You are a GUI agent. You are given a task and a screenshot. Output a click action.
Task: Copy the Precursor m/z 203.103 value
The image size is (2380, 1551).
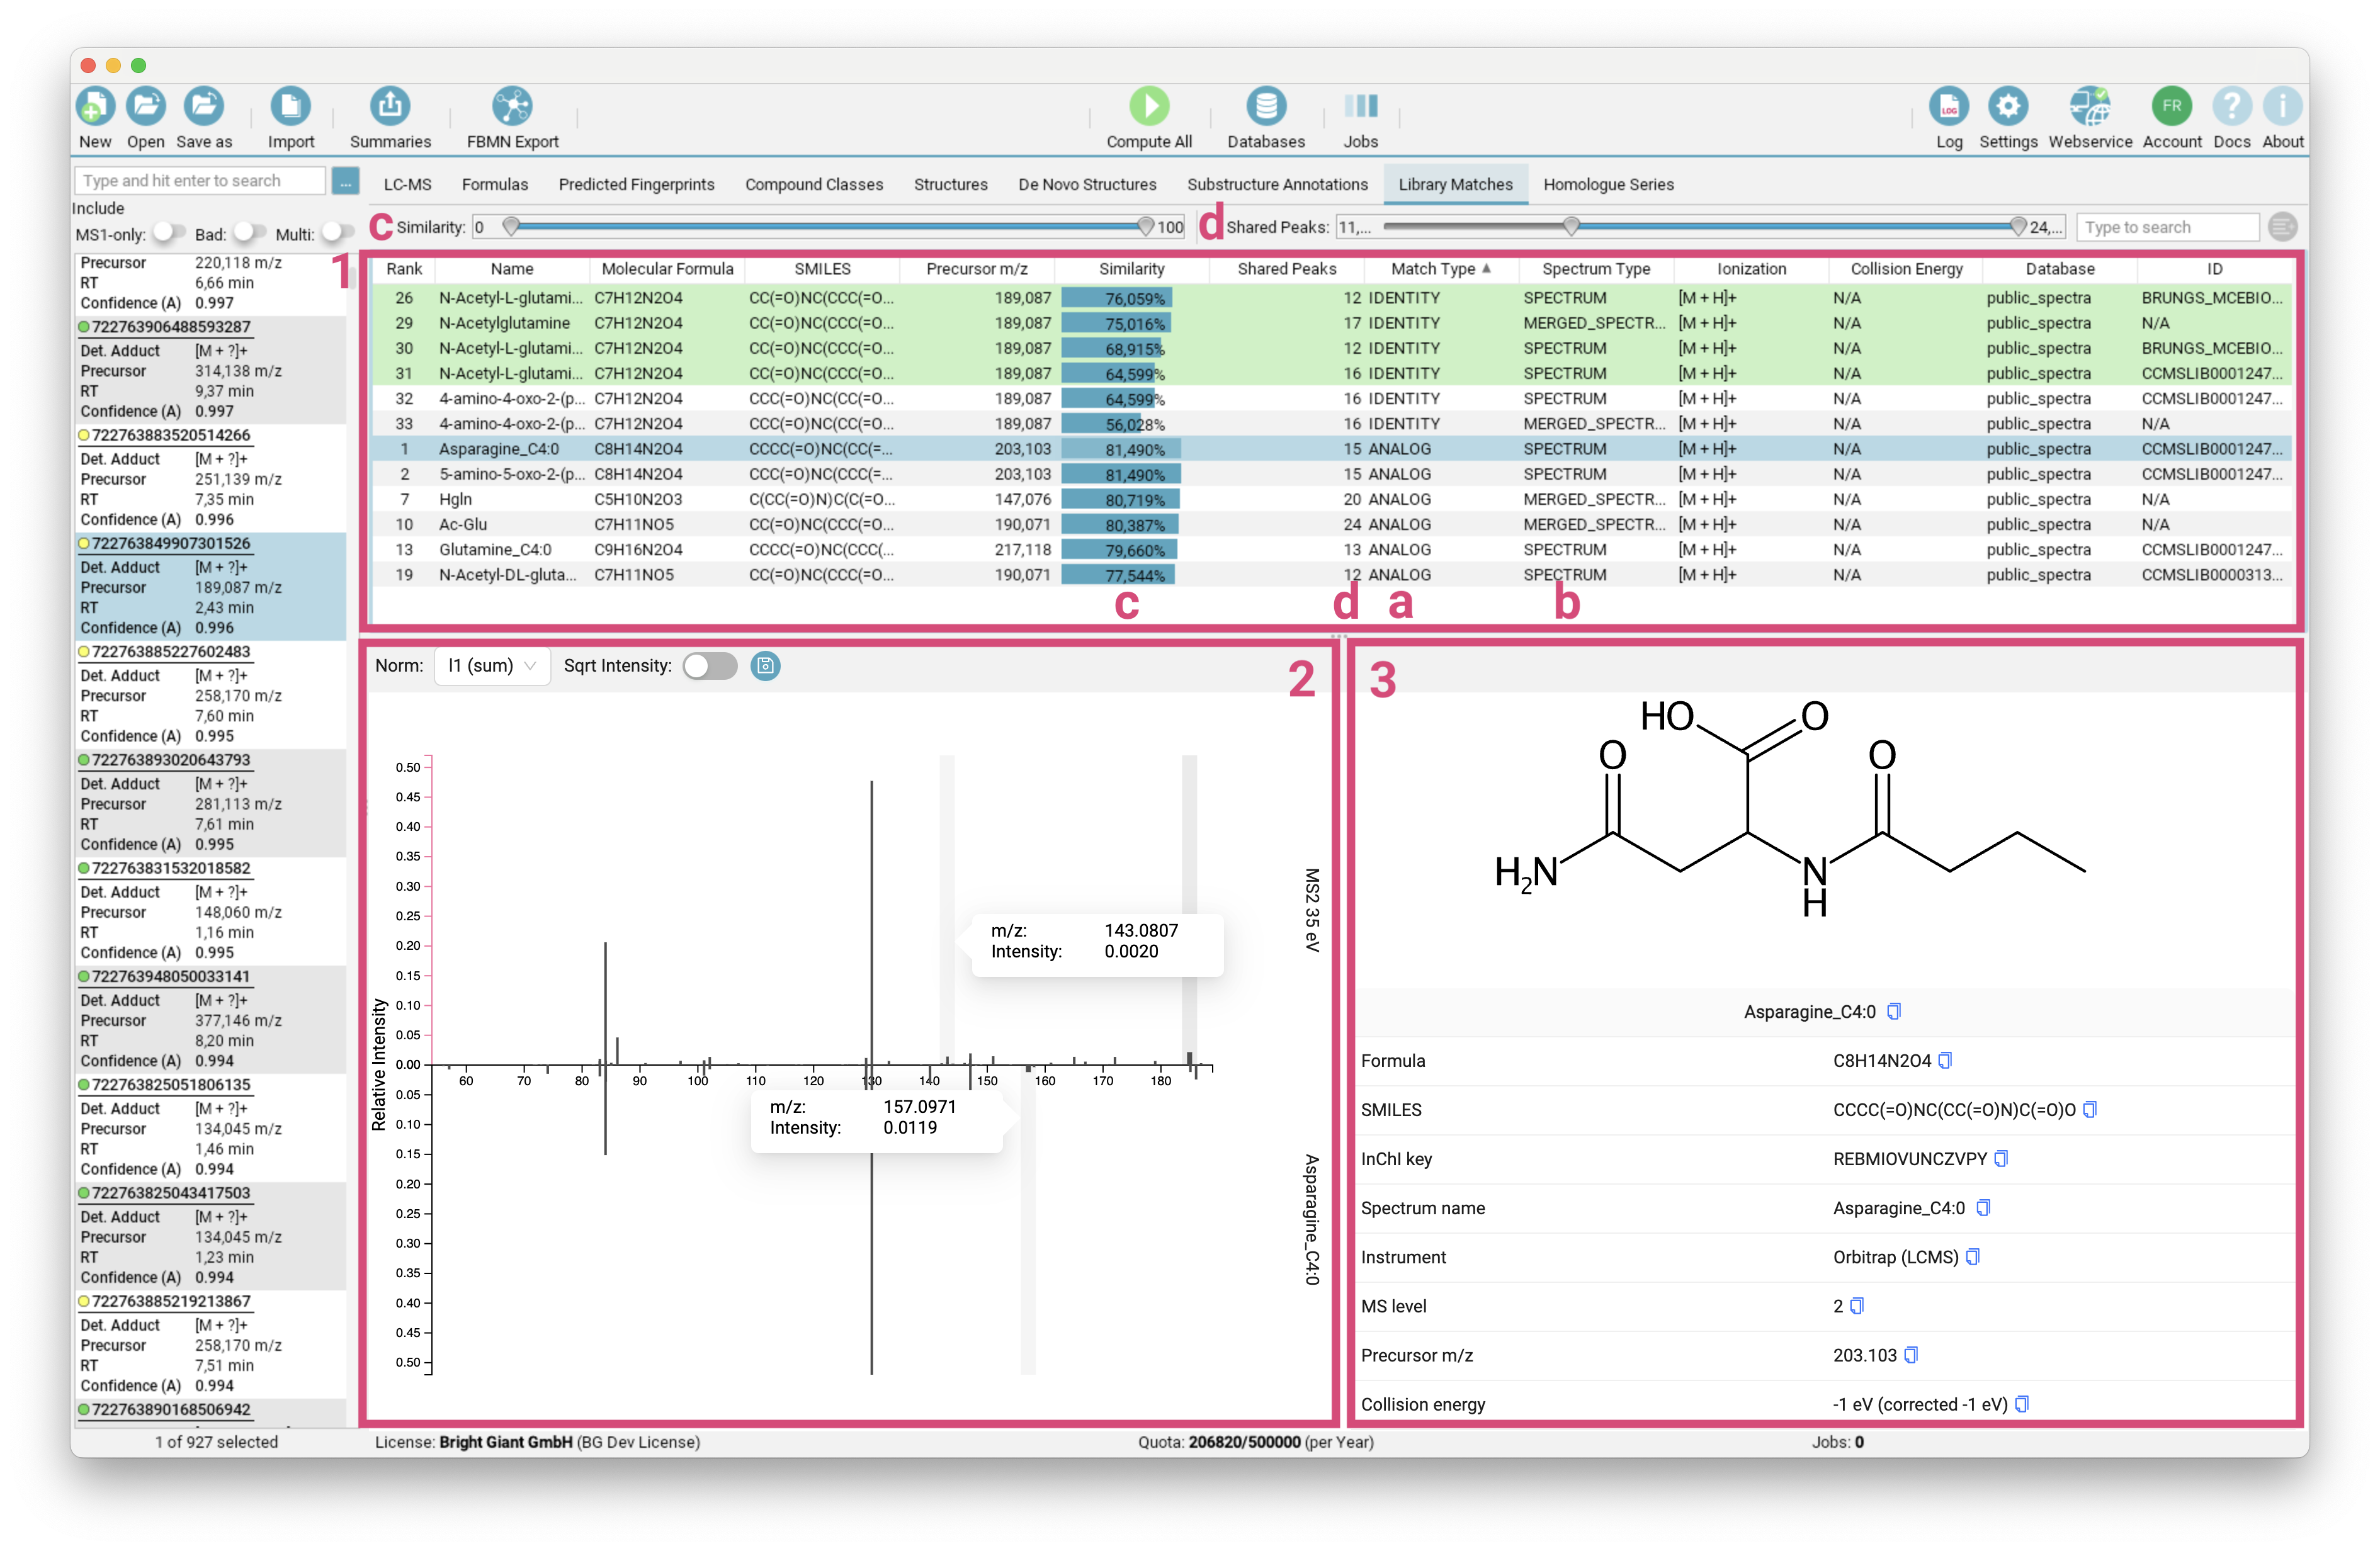pos(1911,1355)
